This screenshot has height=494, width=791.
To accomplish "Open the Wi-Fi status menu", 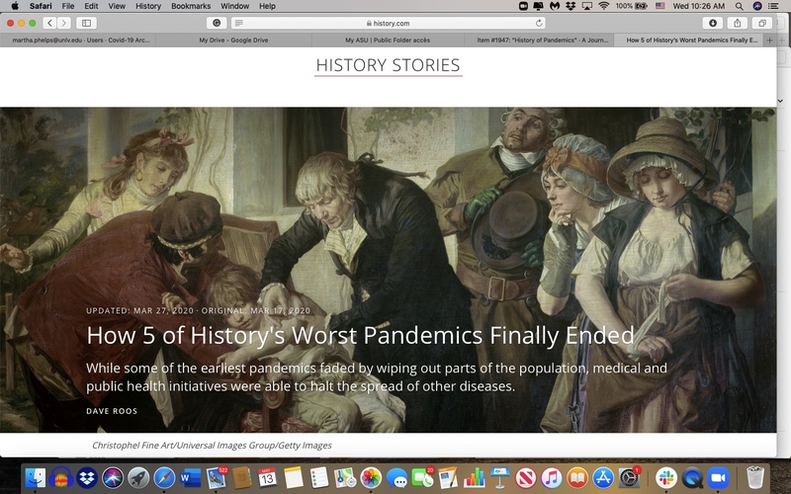I will click(603, 6).
